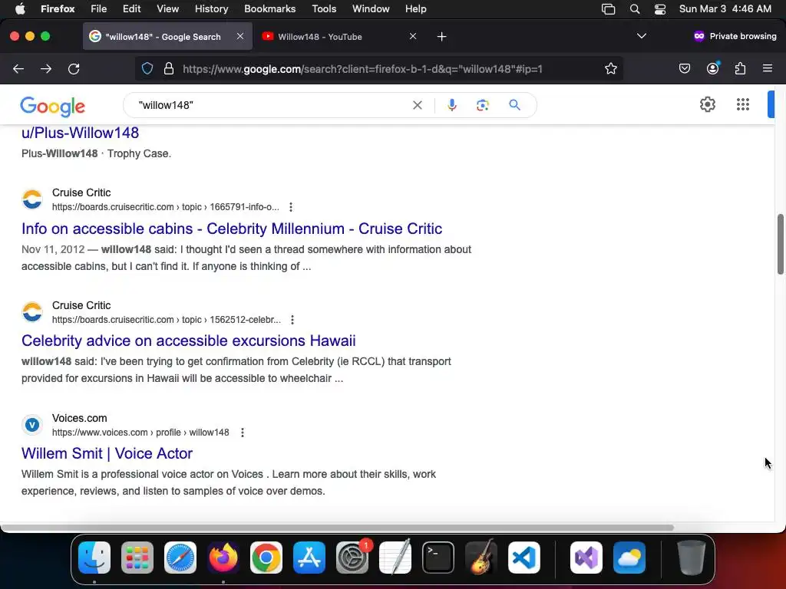Viewport: 786px width, 589px height.
Task: Go to the Google homepage logo
Action: coord(53,106)
